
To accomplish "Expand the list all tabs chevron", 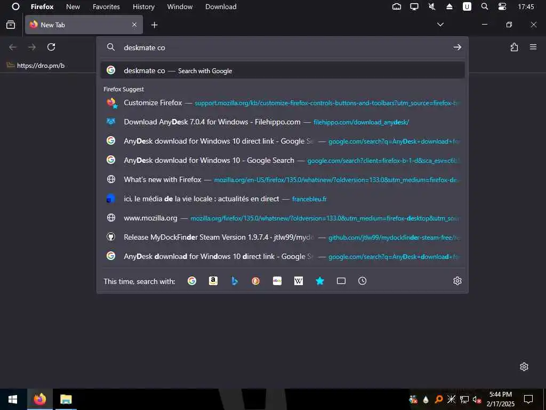I will coord(440,25).
